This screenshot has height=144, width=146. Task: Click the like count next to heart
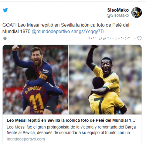tap(135, 38)
